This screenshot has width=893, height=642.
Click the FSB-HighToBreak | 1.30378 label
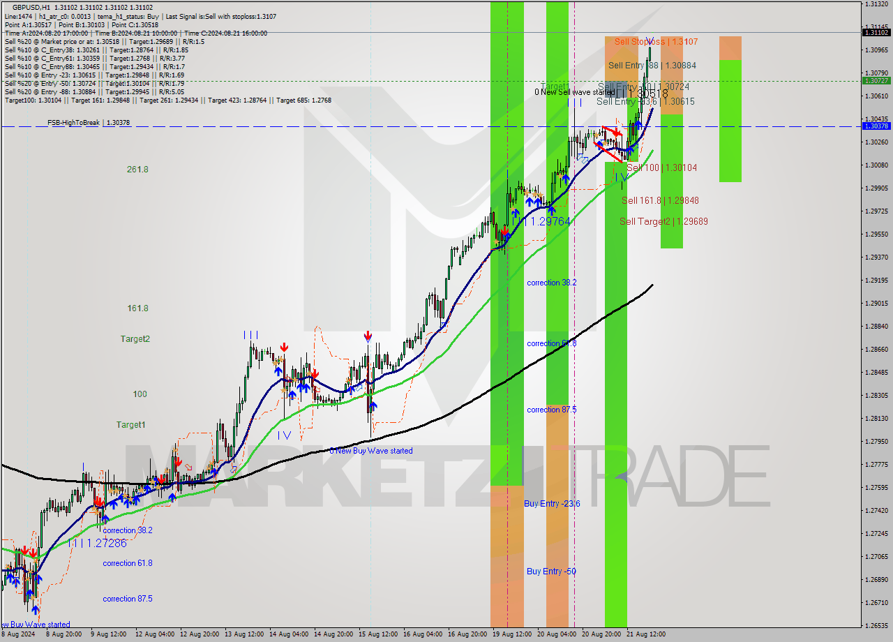(89, 123)
